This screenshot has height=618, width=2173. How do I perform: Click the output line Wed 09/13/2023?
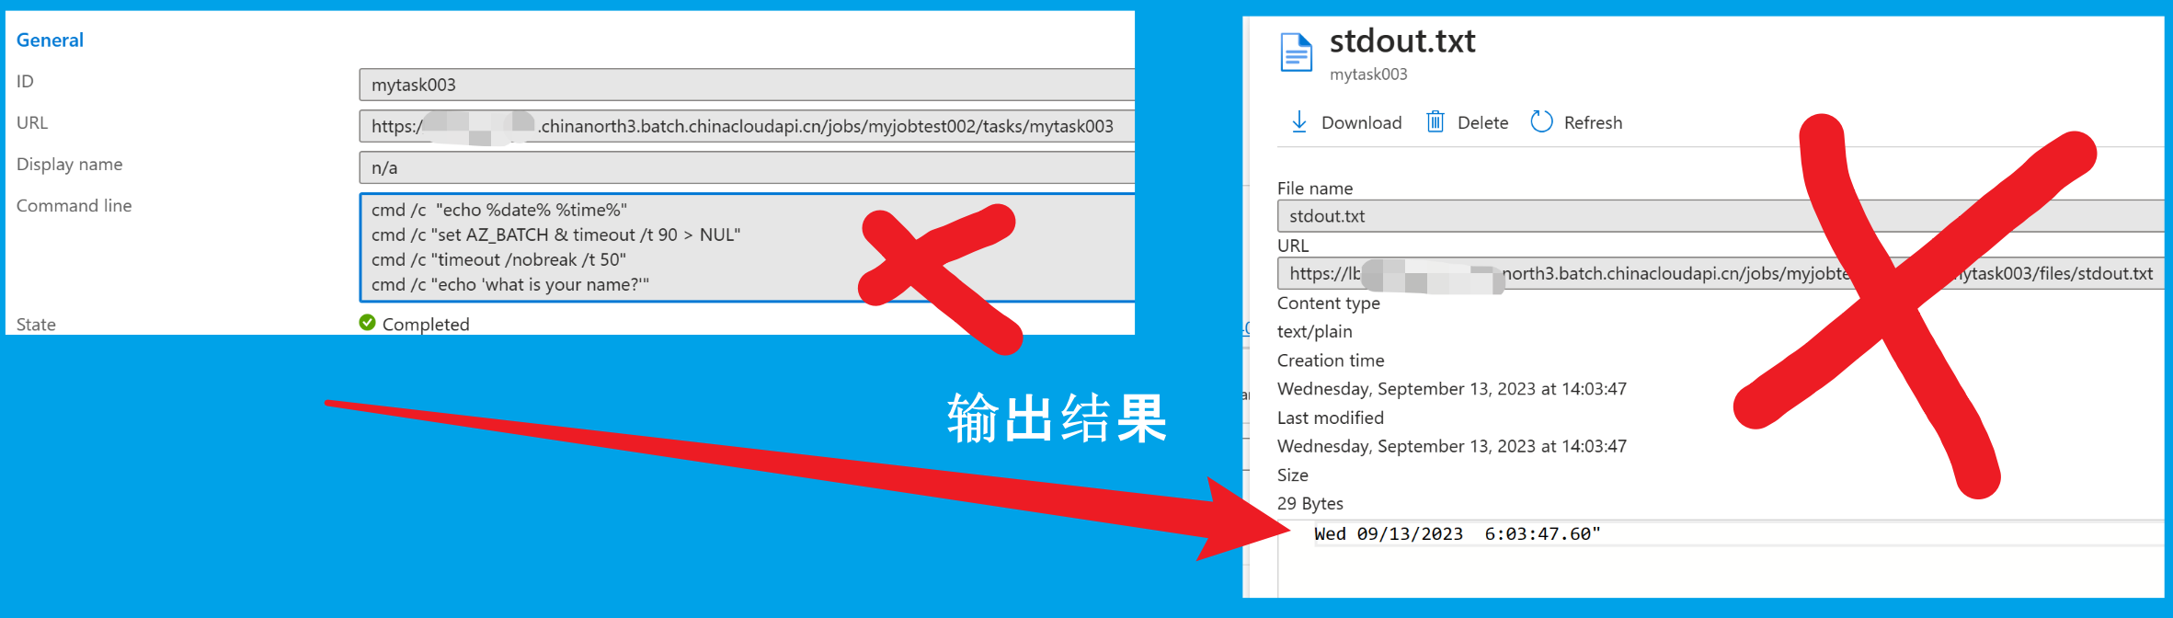(x=1457, y=533)
